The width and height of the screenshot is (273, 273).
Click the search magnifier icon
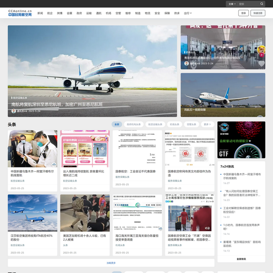(262, 4)
